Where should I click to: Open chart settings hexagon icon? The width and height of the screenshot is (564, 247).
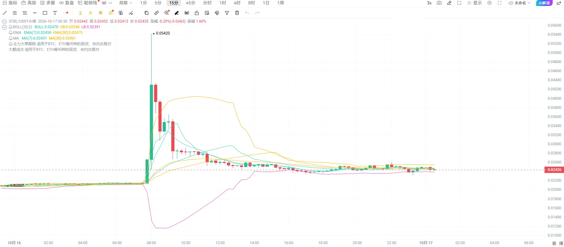[x=489, y=3]
